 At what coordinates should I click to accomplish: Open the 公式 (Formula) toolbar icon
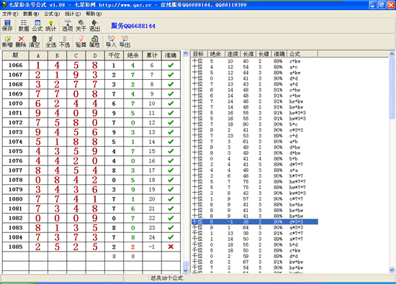tap(37, 26)
